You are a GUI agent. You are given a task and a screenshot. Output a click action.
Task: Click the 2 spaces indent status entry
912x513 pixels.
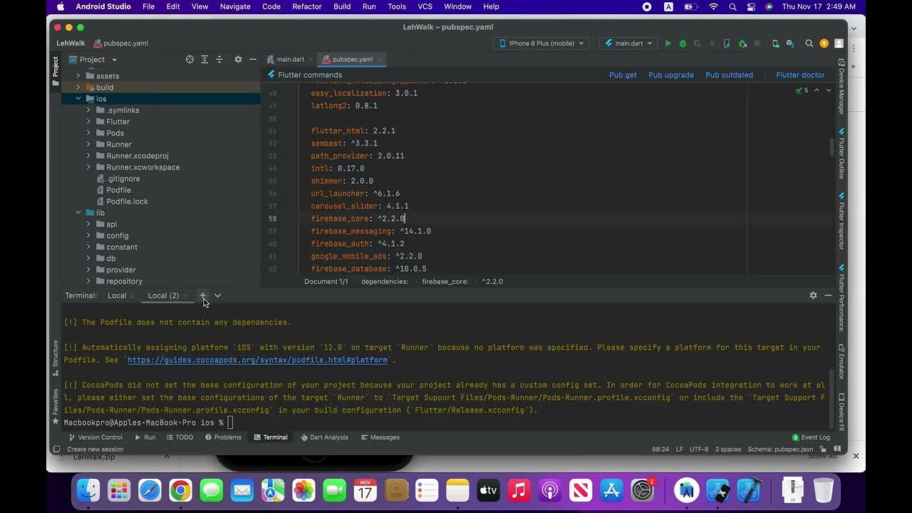[x=728, y=450]
